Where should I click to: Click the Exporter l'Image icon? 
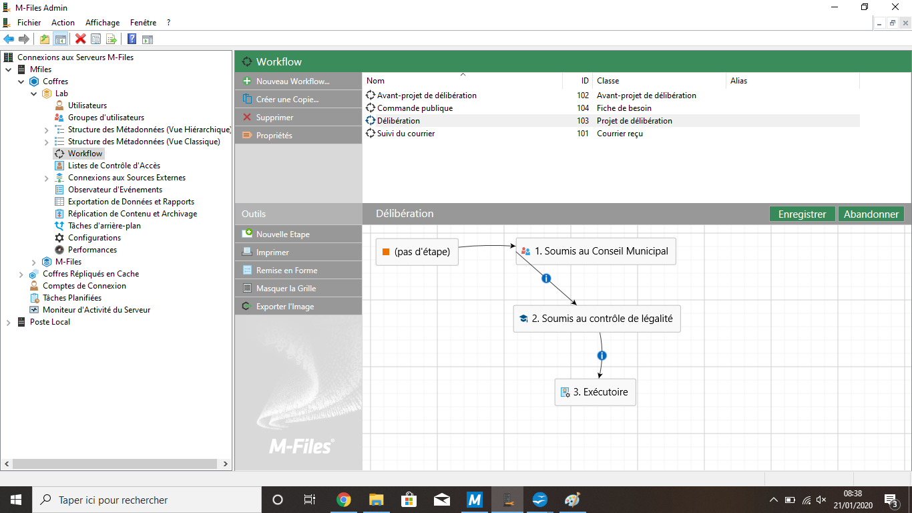click(x=247, y=306)
